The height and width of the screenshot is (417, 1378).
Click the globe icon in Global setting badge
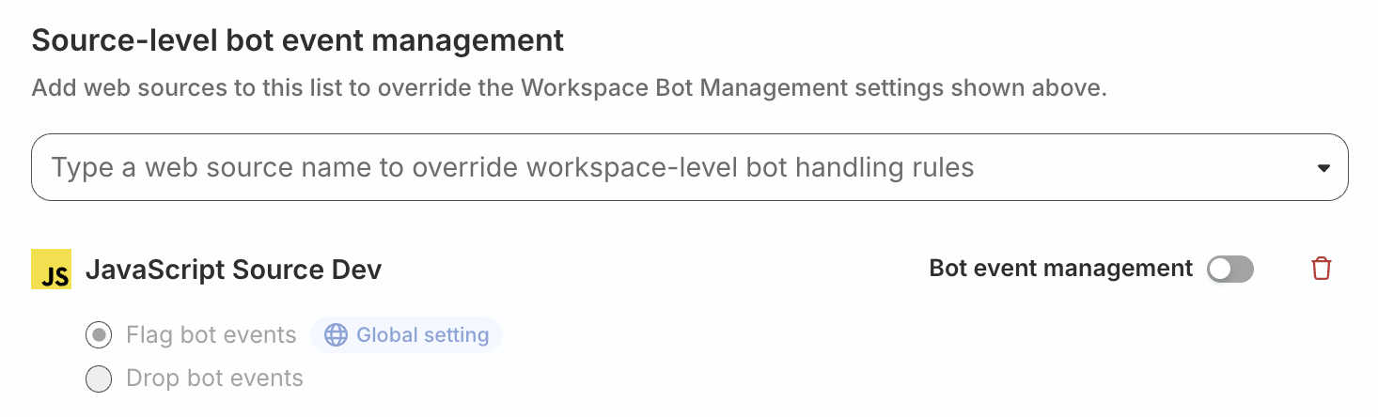336,335
